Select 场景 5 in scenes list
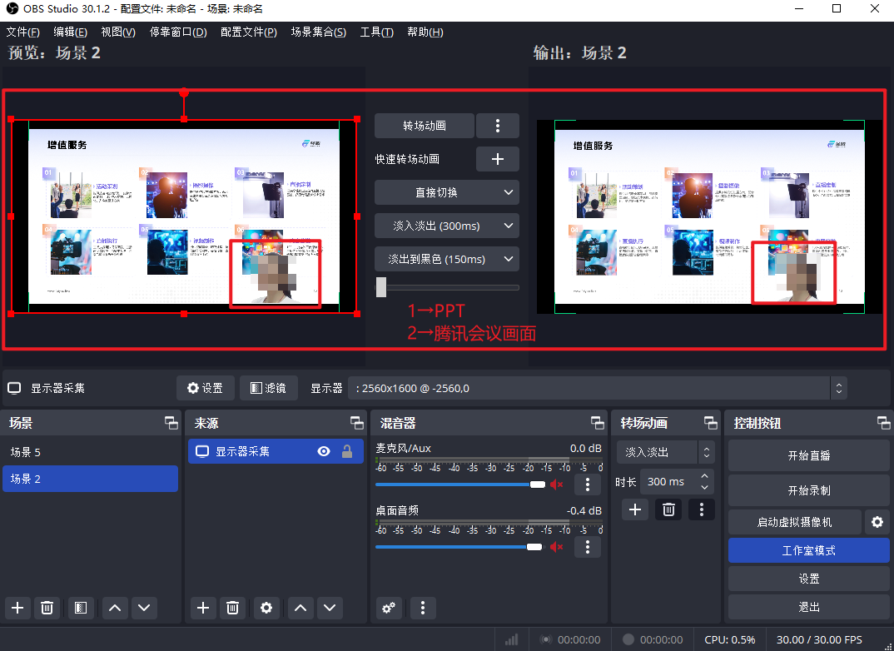 click(x=90, y=452)
